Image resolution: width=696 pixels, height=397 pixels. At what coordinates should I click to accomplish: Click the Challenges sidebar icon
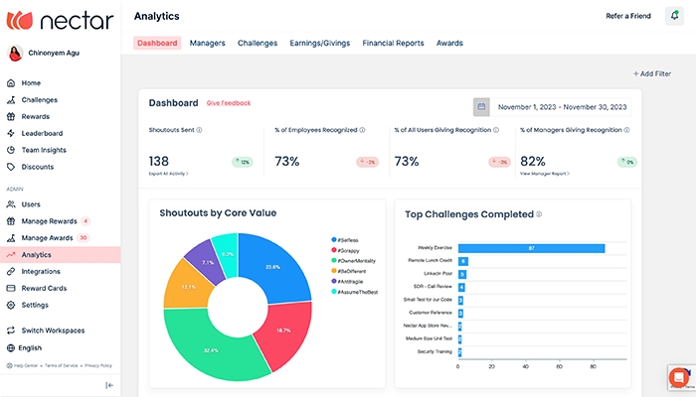pos(11,99)
